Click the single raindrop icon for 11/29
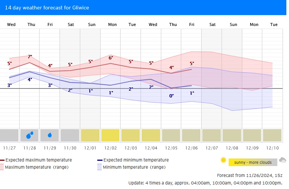This screenshot has height=189, width=289. click(50, 135)
